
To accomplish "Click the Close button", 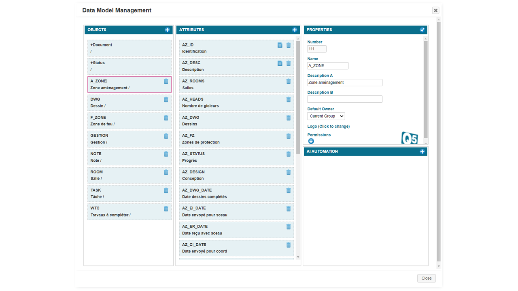I will 427,278.
